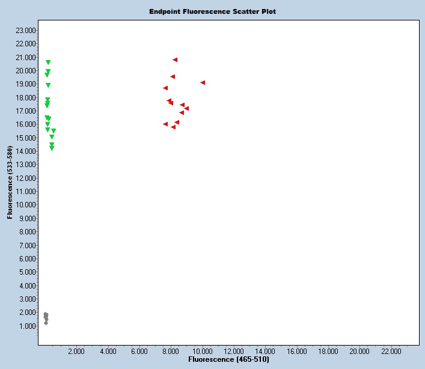Click the topmost green triangle data point
Viewport: 425px width, 369px height.
(x=48, y=63)
